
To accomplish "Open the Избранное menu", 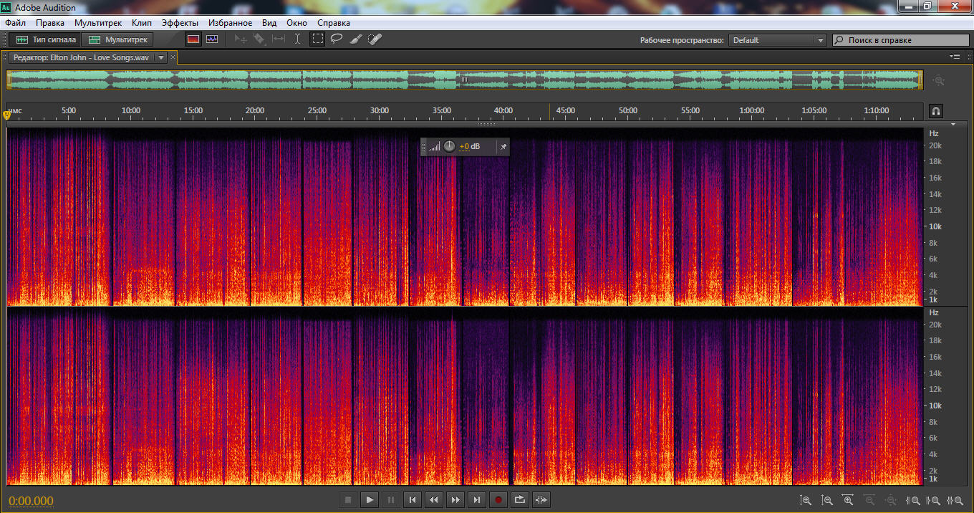I will (x=229, y=23).
